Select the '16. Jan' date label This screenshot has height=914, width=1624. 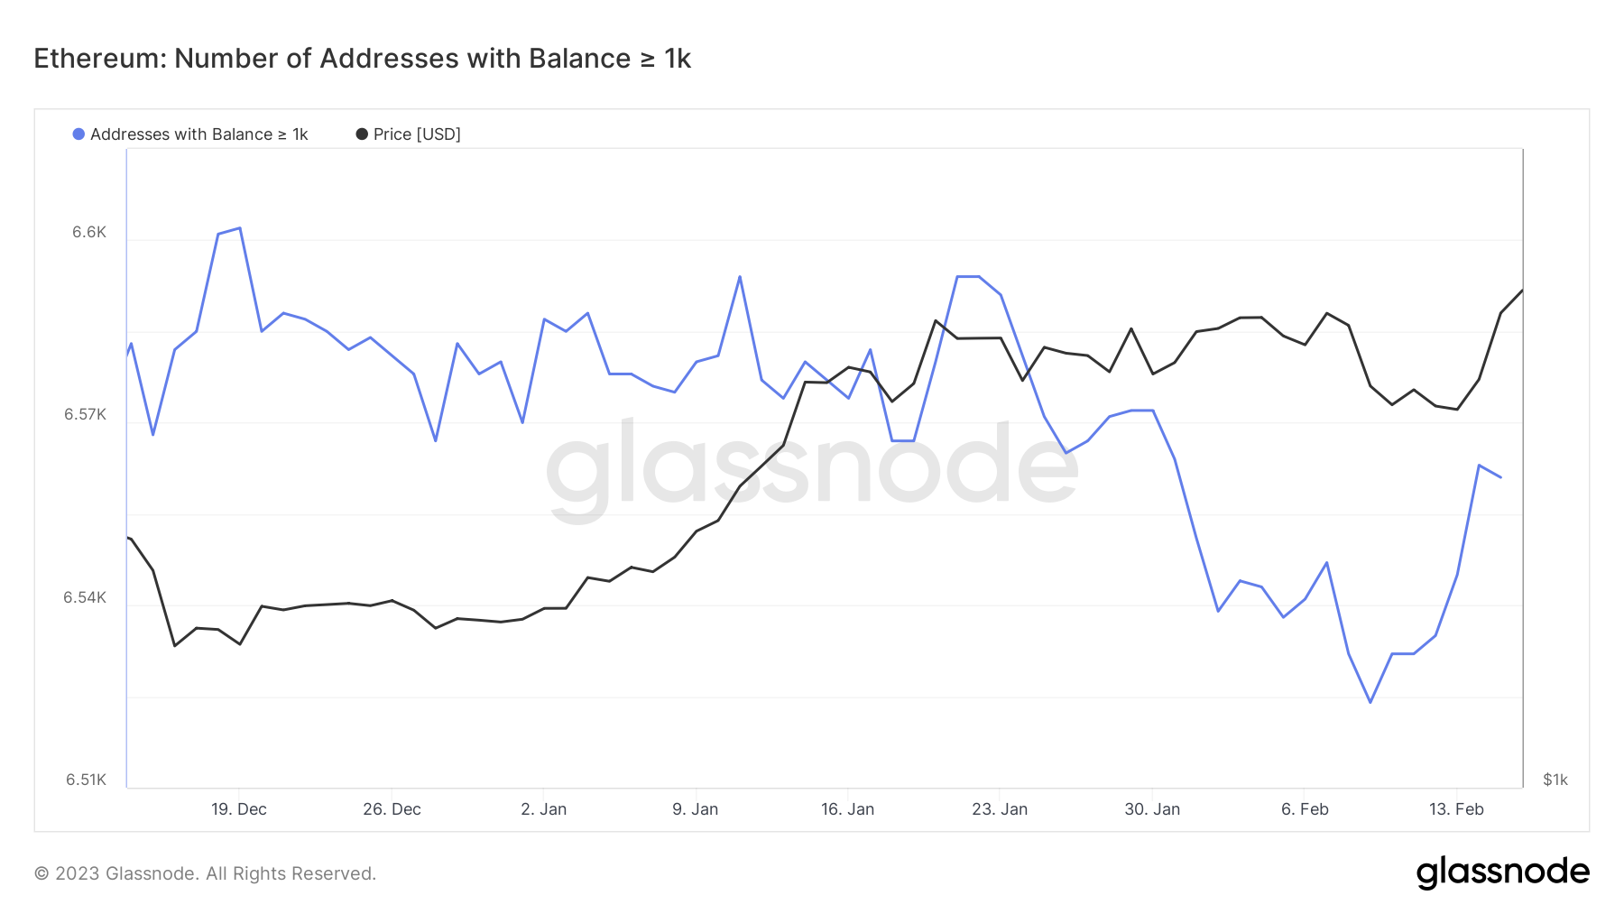pos(847,809)
